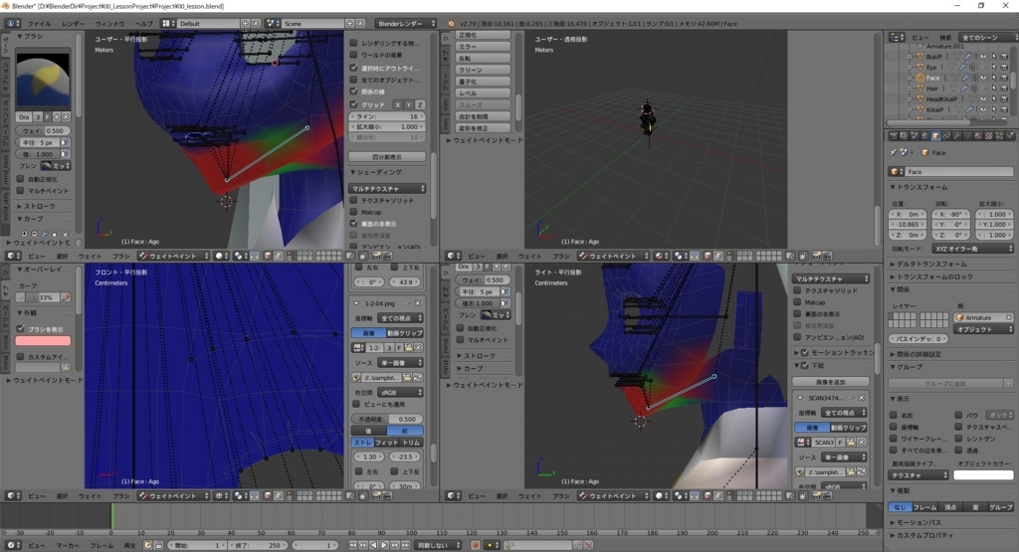Image resolution: width=1019 pixels, height=552 pixels.
Task: Jump to the first frame in timeline
Action: click(x=352, y=545)
